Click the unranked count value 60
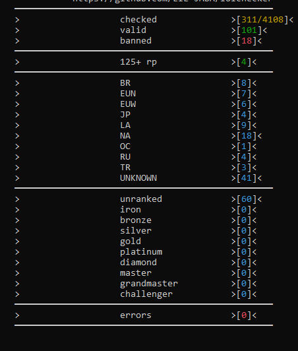Image resolution: width=298 pixels, height=351 pixels. (247, 199)
